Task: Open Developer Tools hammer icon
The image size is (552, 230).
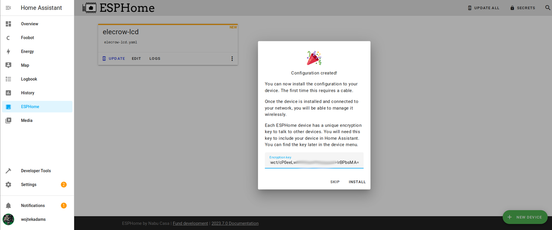Action: pos(8,171)
